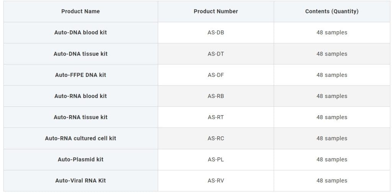Select product number AS-PL
The width and height of the screenshot is (392, 196).
[x=216, y=160]
